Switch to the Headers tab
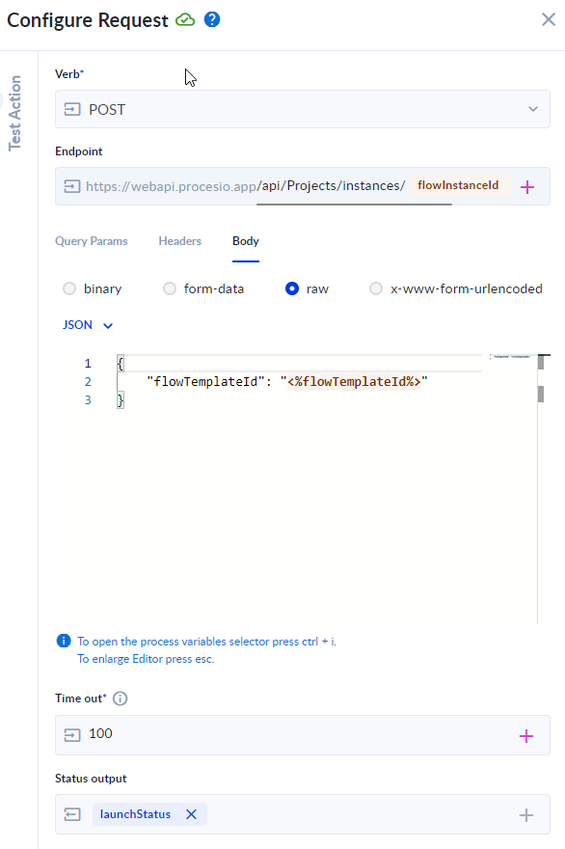The height and width of the screenshot is (849, 565). 179,241
